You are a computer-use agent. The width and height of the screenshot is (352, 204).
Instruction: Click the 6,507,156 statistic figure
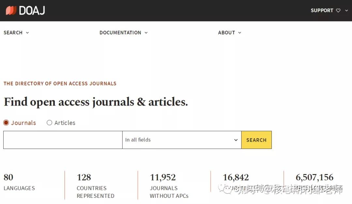314,177
